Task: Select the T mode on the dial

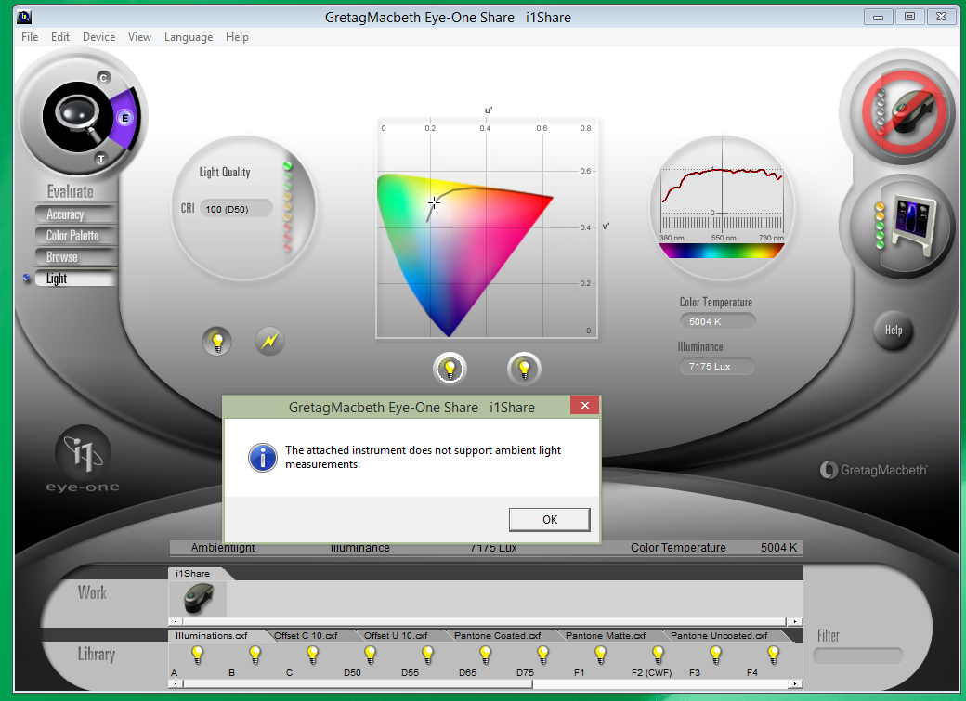Action: pyautogui.click(x=101, y=159)
